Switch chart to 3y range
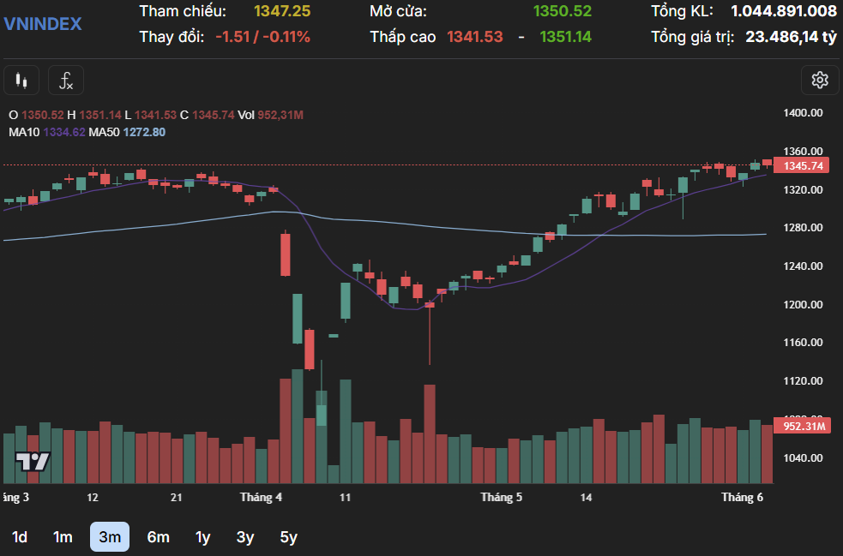This screenshot has width=843, height=556. click(245, 537)
